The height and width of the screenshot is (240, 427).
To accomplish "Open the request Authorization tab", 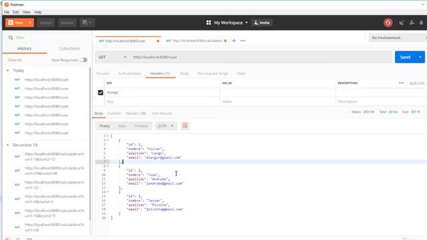I will (129, 73).
